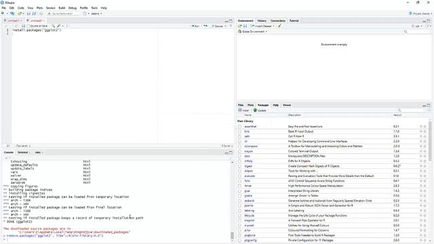Toggle the Source on Save checkbox
The height and width of the screenshot is (244, 434).
pos(28,26)
